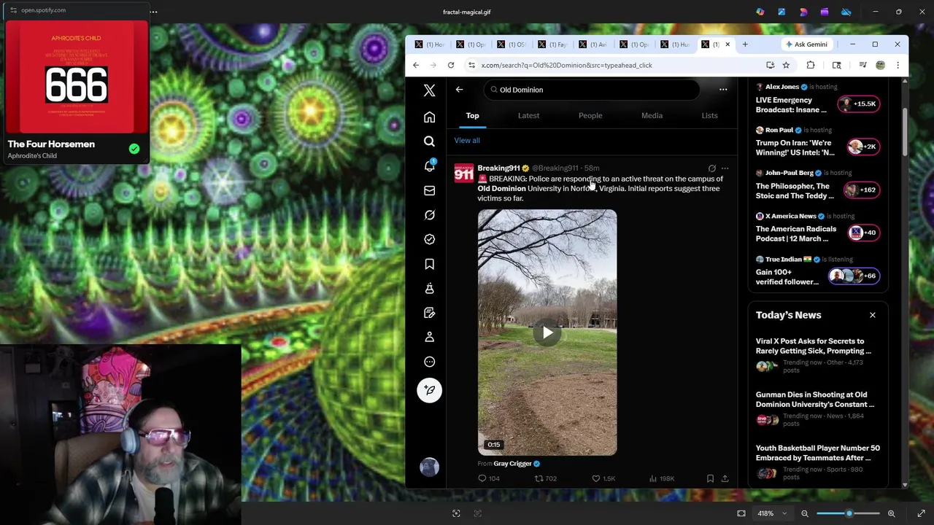Close the active X browser tab
934x525 pixels.
point(727,44)
